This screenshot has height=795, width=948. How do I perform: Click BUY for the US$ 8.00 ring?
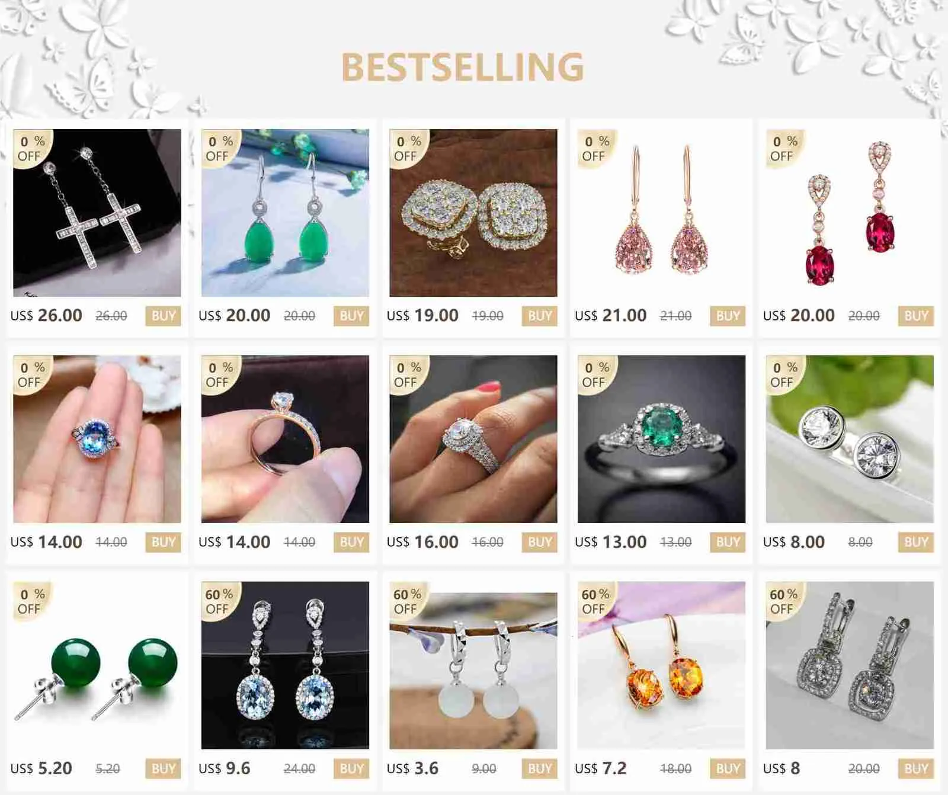pos(916,542)
